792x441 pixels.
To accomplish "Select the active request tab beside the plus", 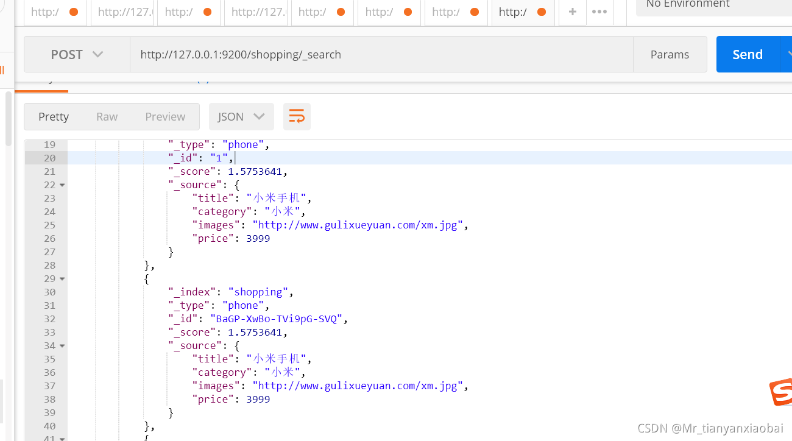I will coord(523,12).
